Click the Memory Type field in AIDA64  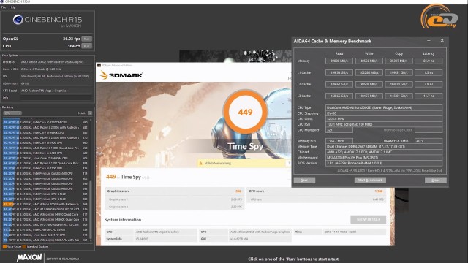coord(384,146)
